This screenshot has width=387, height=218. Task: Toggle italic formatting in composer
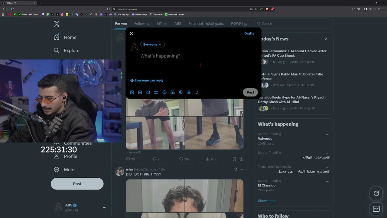point(197,92)
